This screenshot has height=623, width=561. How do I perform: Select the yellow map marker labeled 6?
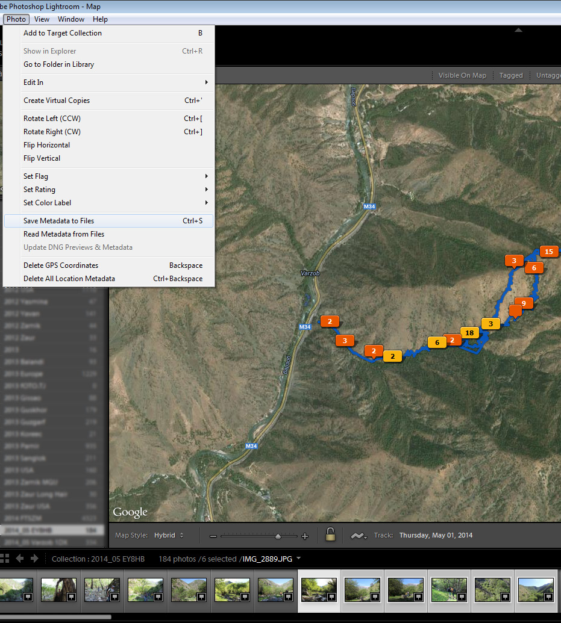tap(437, 342)
